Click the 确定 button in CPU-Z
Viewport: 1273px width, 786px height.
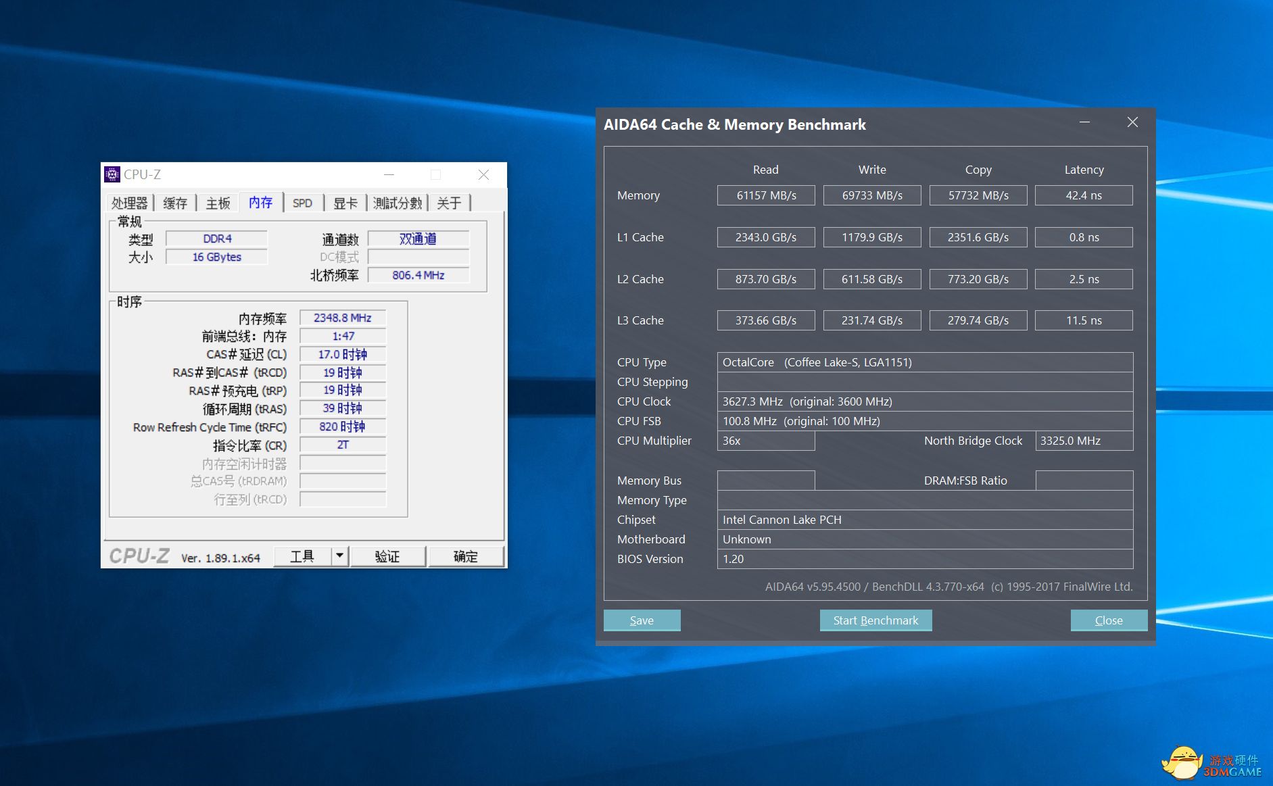(466, 556)
